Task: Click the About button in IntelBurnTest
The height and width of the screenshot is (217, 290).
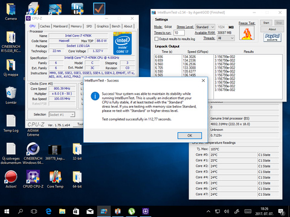Action: pos(272,29)
